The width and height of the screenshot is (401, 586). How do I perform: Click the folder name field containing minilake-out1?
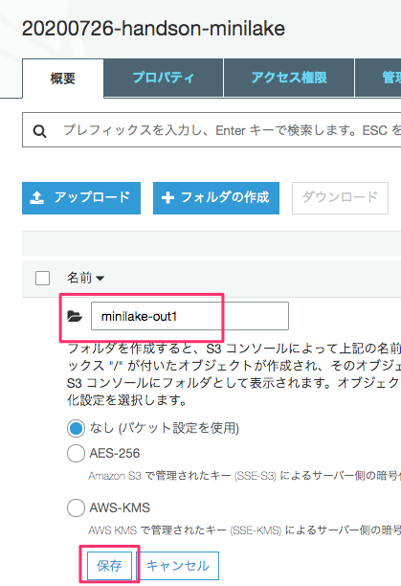189,316
